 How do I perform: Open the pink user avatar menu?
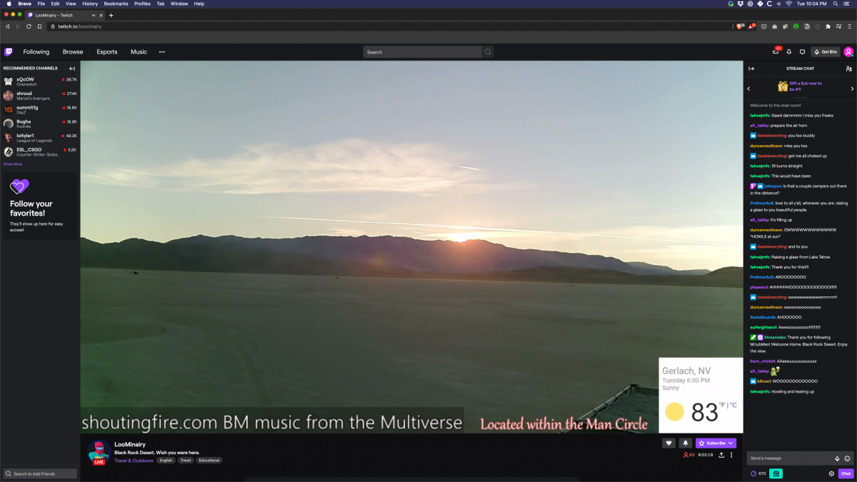[848, 52]
